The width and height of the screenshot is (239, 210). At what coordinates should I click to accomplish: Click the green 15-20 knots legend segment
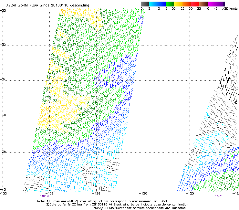170,4
